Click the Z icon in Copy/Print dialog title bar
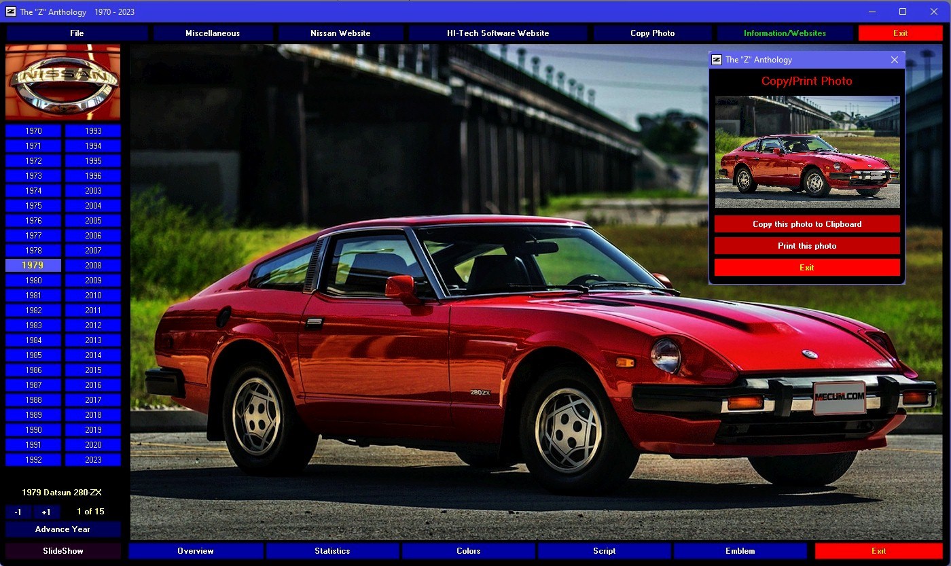The height and width of the screenshot is (566, 951). 717,60
